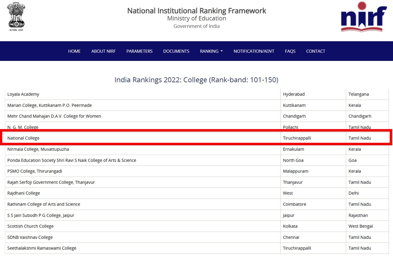The height and width of the screenshot is (256, 393).
Task: Open the HOME menu item
Action: click(74, 51)
